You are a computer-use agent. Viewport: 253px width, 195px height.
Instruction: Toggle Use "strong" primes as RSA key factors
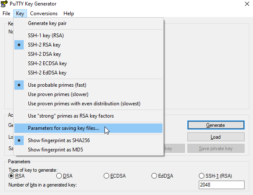pos(88,116)
